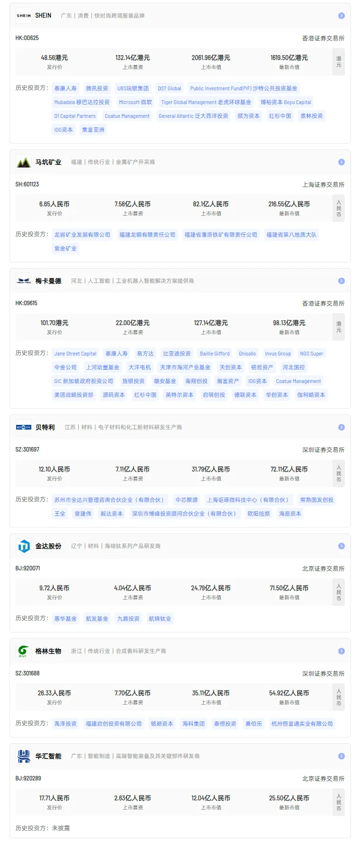Click the 华汇智能 company logo
Viewport: 360px width, 844px height.
[x=24, y=756]
